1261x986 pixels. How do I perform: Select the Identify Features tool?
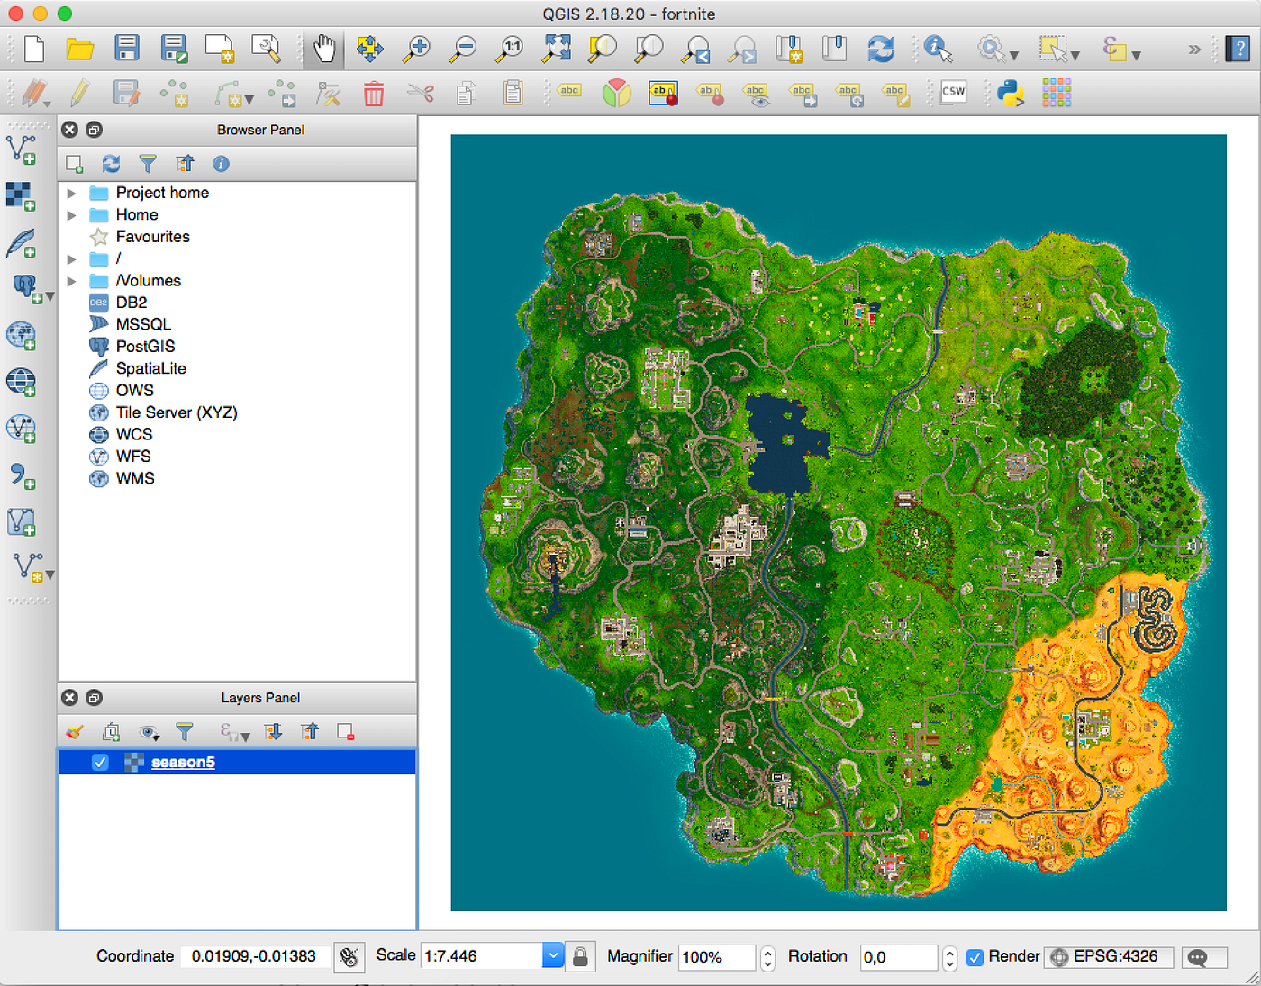pos(937,49)
